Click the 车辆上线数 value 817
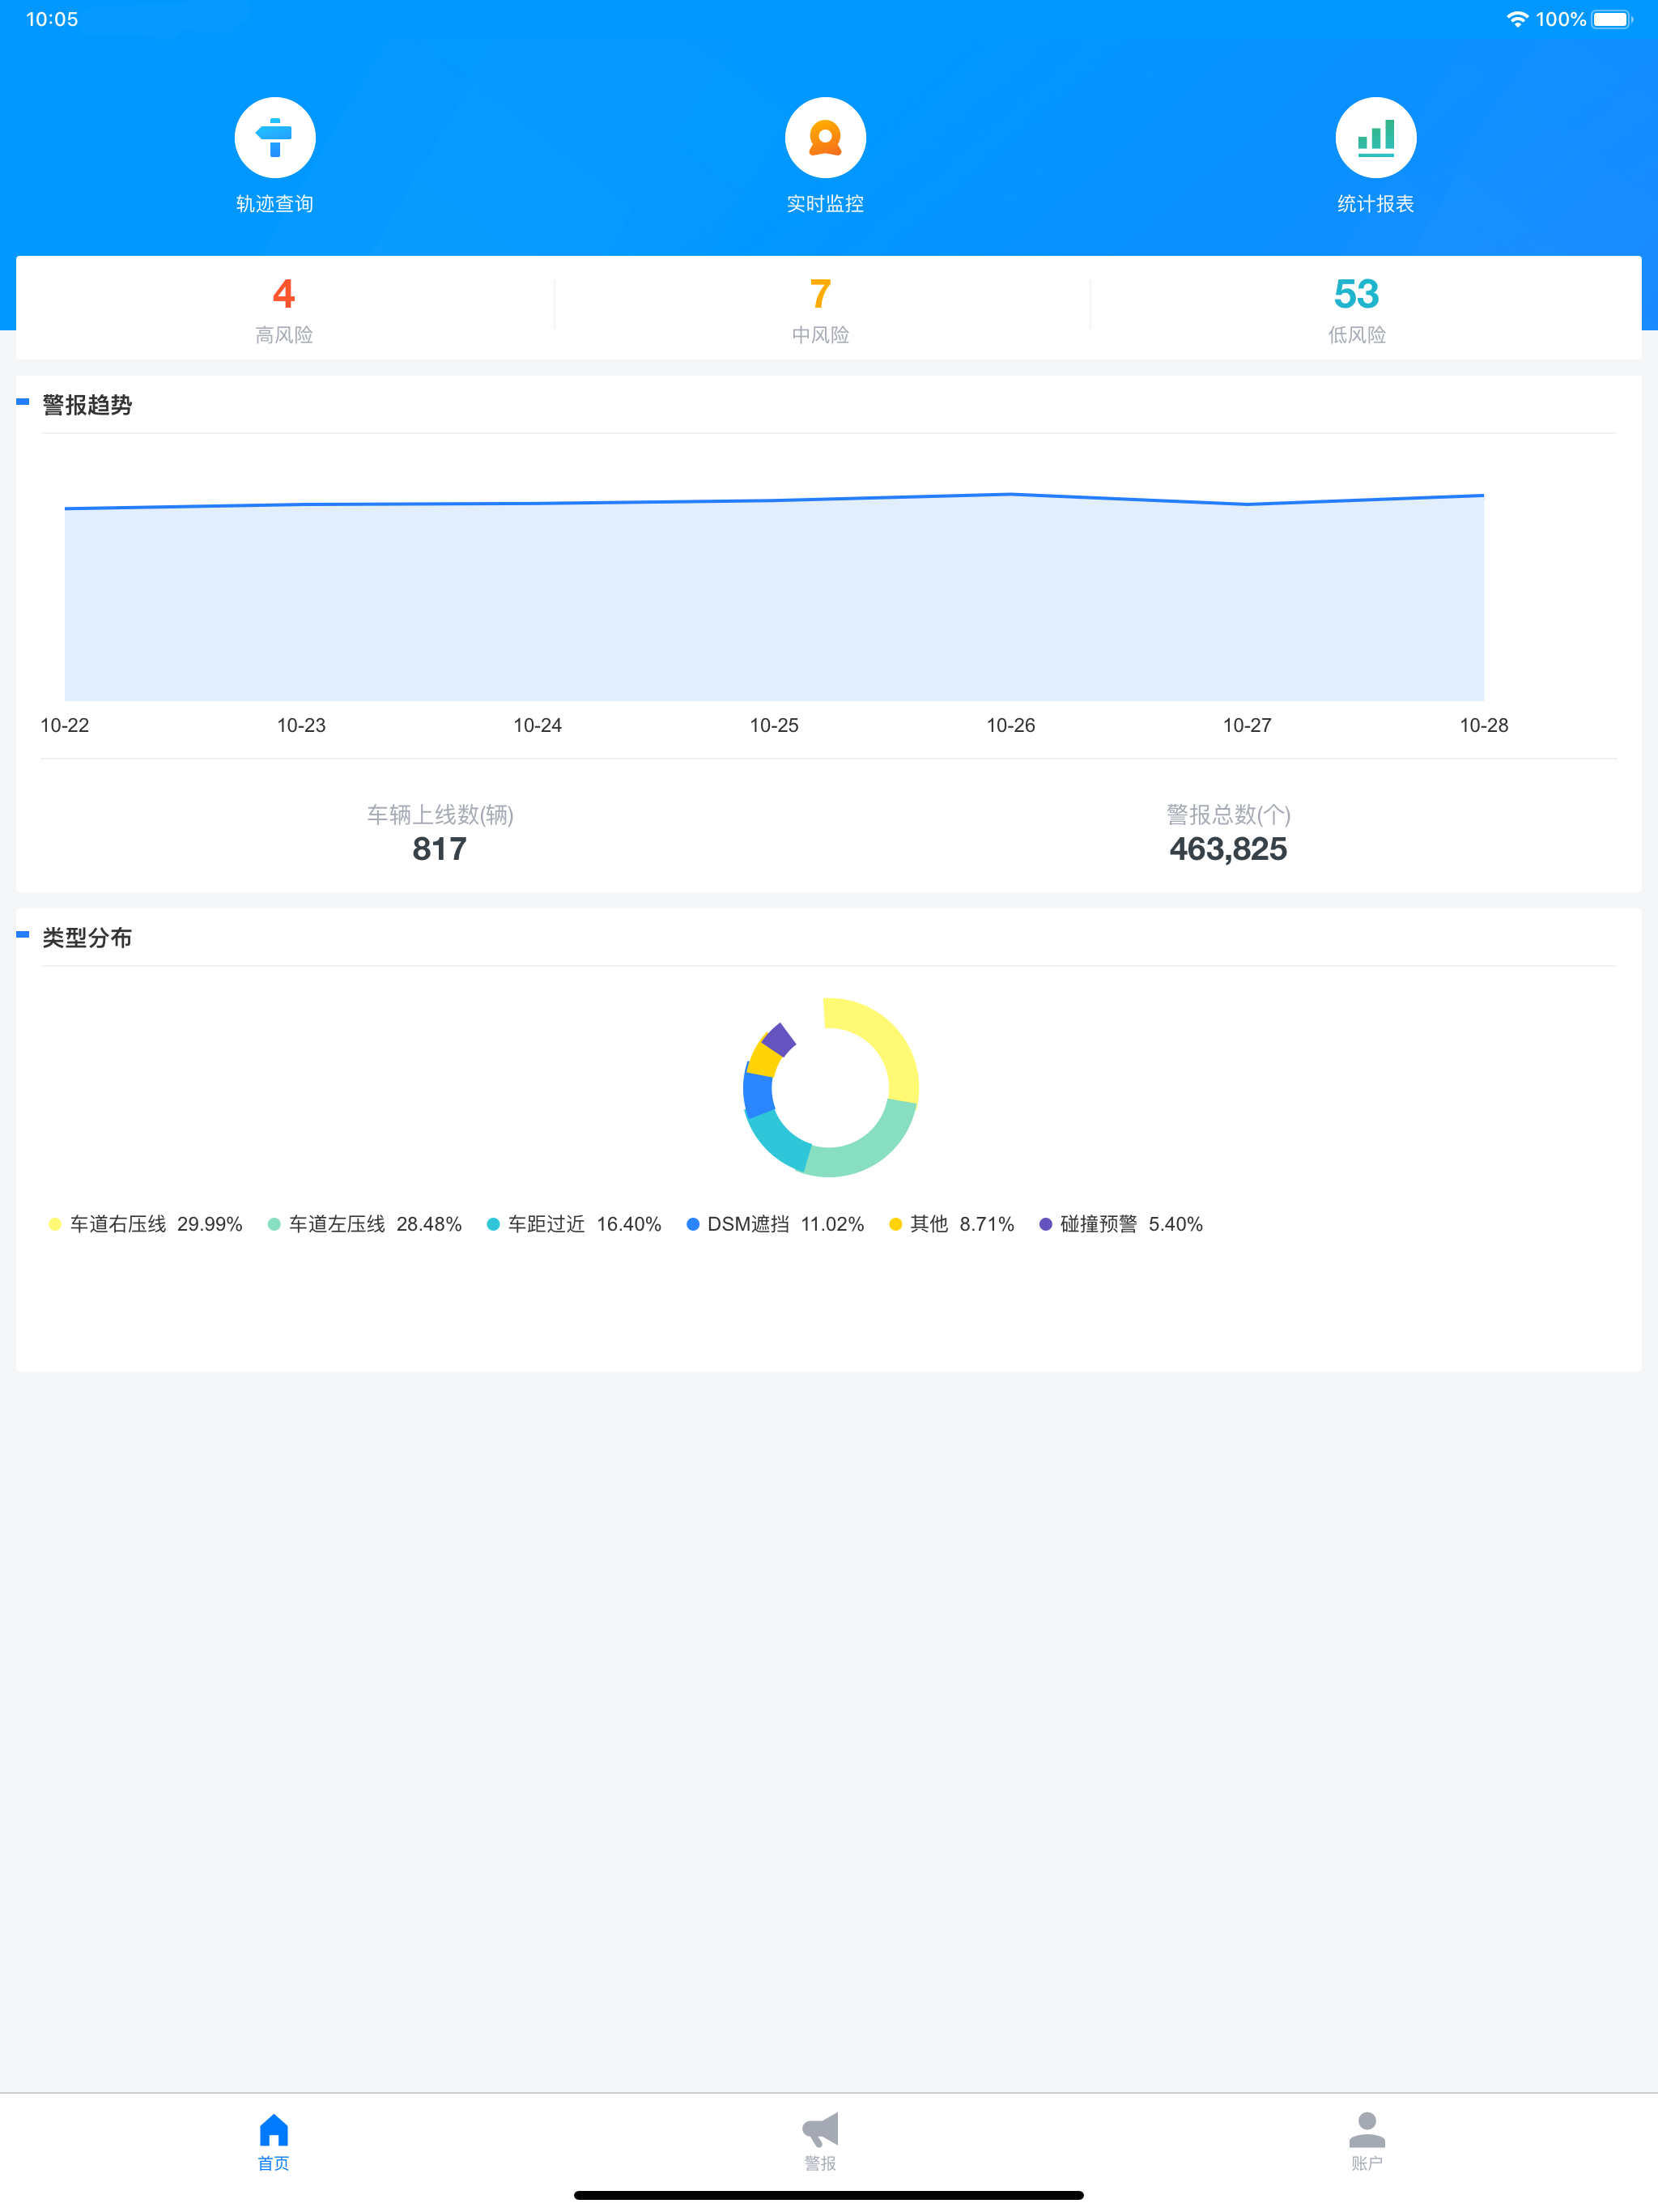 (440, 849)
